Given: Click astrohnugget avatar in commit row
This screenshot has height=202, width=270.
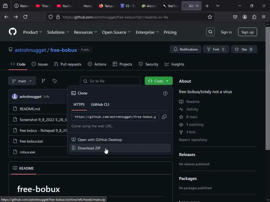Looking at the screenshot, I should pyautogui.click(x=15, y=97).
